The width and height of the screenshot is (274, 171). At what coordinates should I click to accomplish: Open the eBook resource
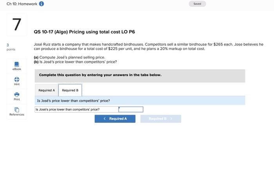[17, 66]
